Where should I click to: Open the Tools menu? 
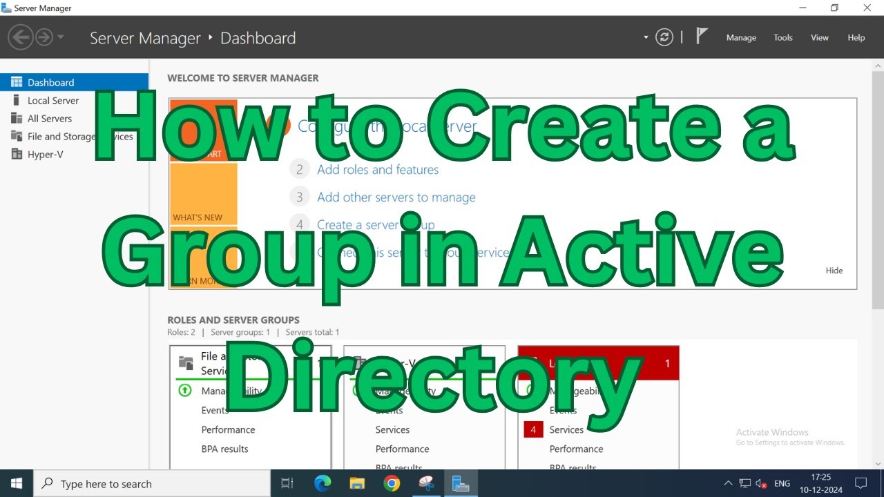pos(783,37)
